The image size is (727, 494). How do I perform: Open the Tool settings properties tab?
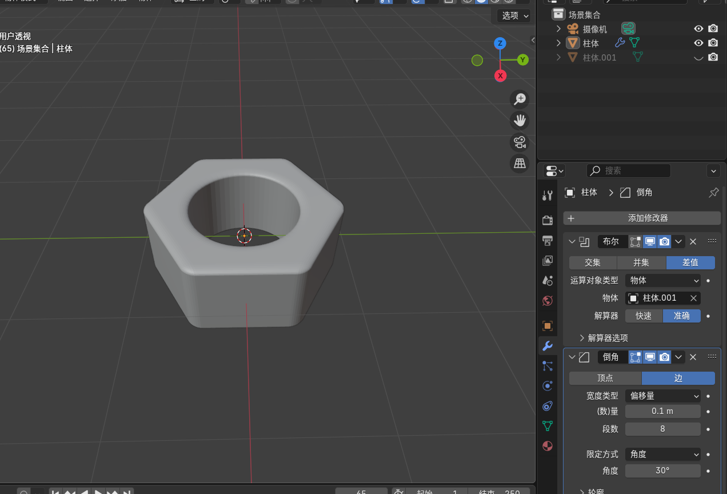[x=548, y=196]
